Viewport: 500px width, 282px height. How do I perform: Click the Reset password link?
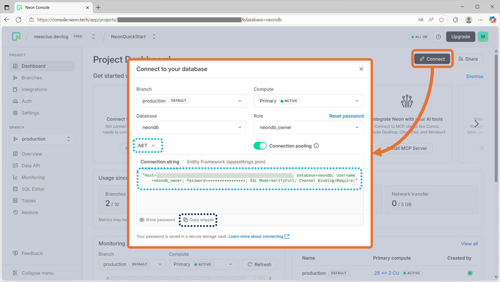[346, 116]
